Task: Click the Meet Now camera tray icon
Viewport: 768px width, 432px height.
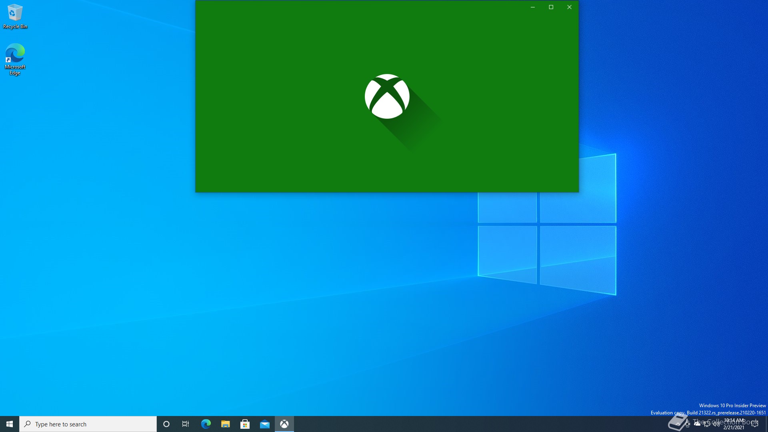Action: click(687, 424)
